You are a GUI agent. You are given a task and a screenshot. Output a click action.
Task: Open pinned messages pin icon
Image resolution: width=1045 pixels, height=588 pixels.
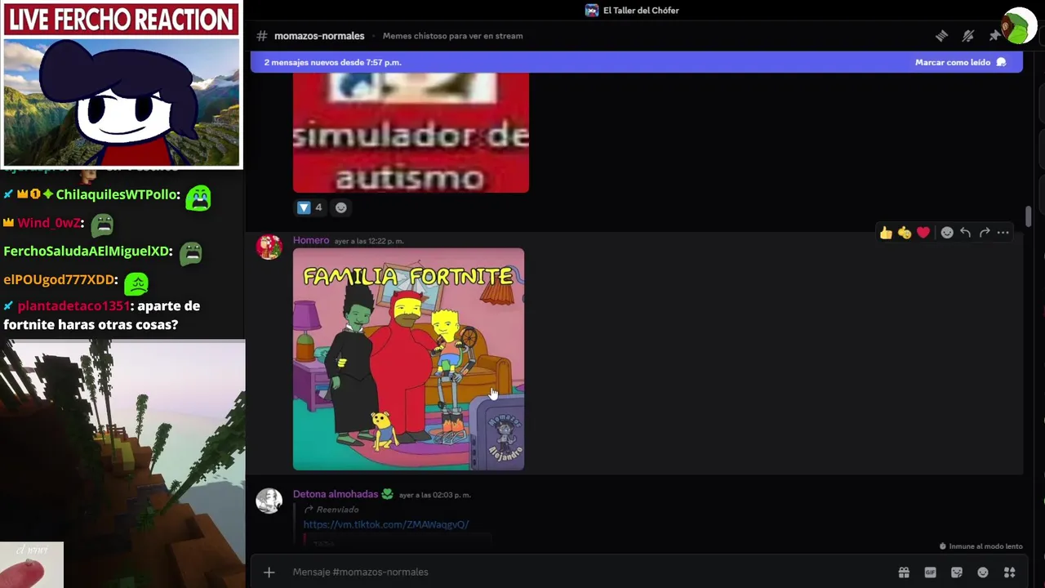tap(994, 36)
